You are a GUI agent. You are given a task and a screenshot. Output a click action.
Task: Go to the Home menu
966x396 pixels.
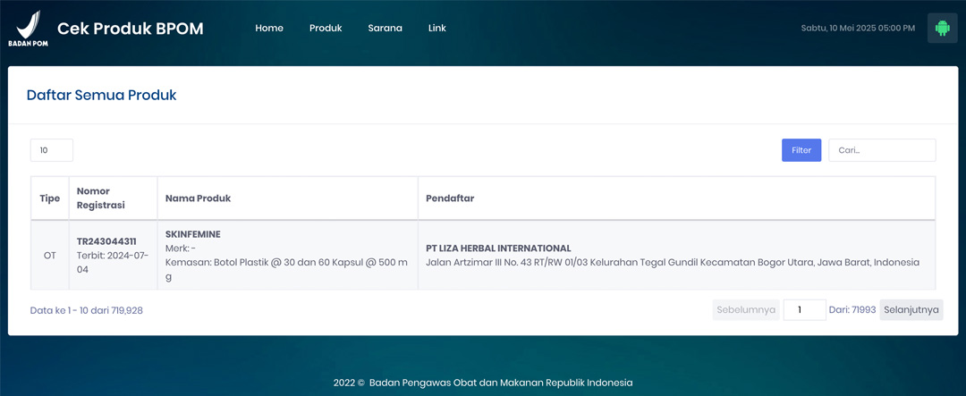pyautogui.click(x=269, y=29)
